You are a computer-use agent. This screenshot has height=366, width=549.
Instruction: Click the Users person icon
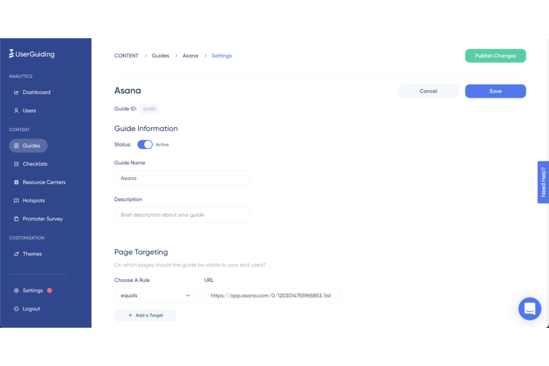[16, 111]
